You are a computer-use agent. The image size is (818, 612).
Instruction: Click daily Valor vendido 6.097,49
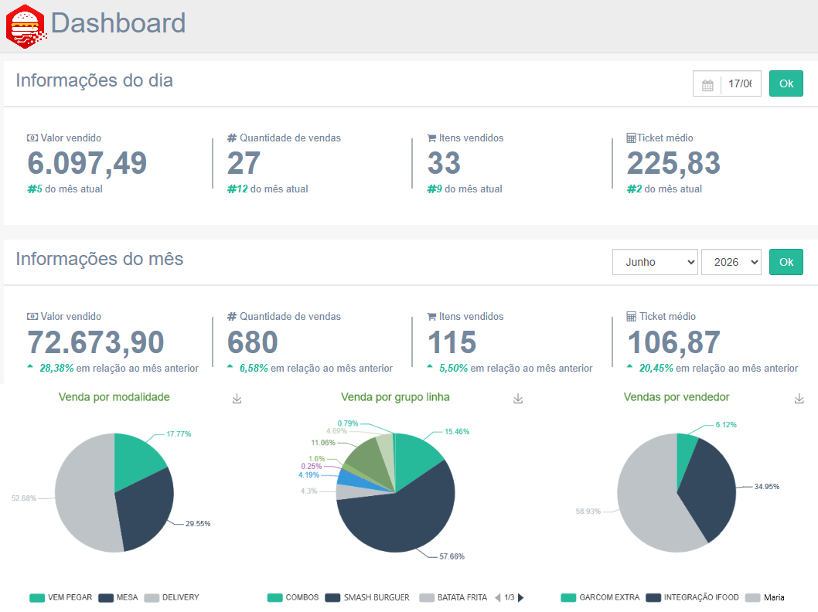click(x=87, y=163)
